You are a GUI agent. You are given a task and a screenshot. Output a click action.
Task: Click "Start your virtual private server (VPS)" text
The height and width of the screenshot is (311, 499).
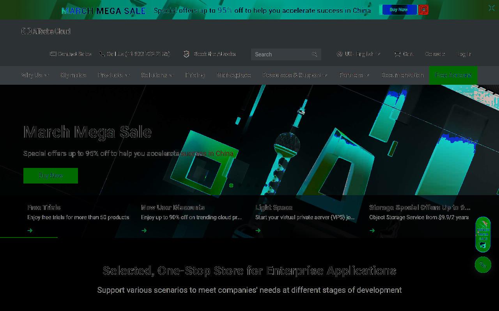coord(305,217)
